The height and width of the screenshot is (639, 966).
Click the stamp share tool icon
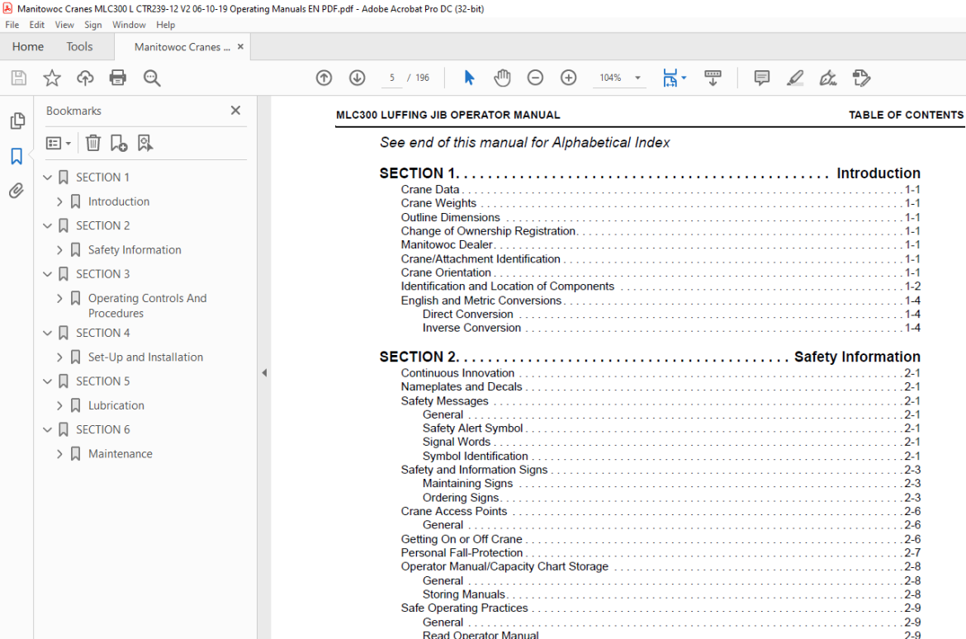(x=861, y=78)
